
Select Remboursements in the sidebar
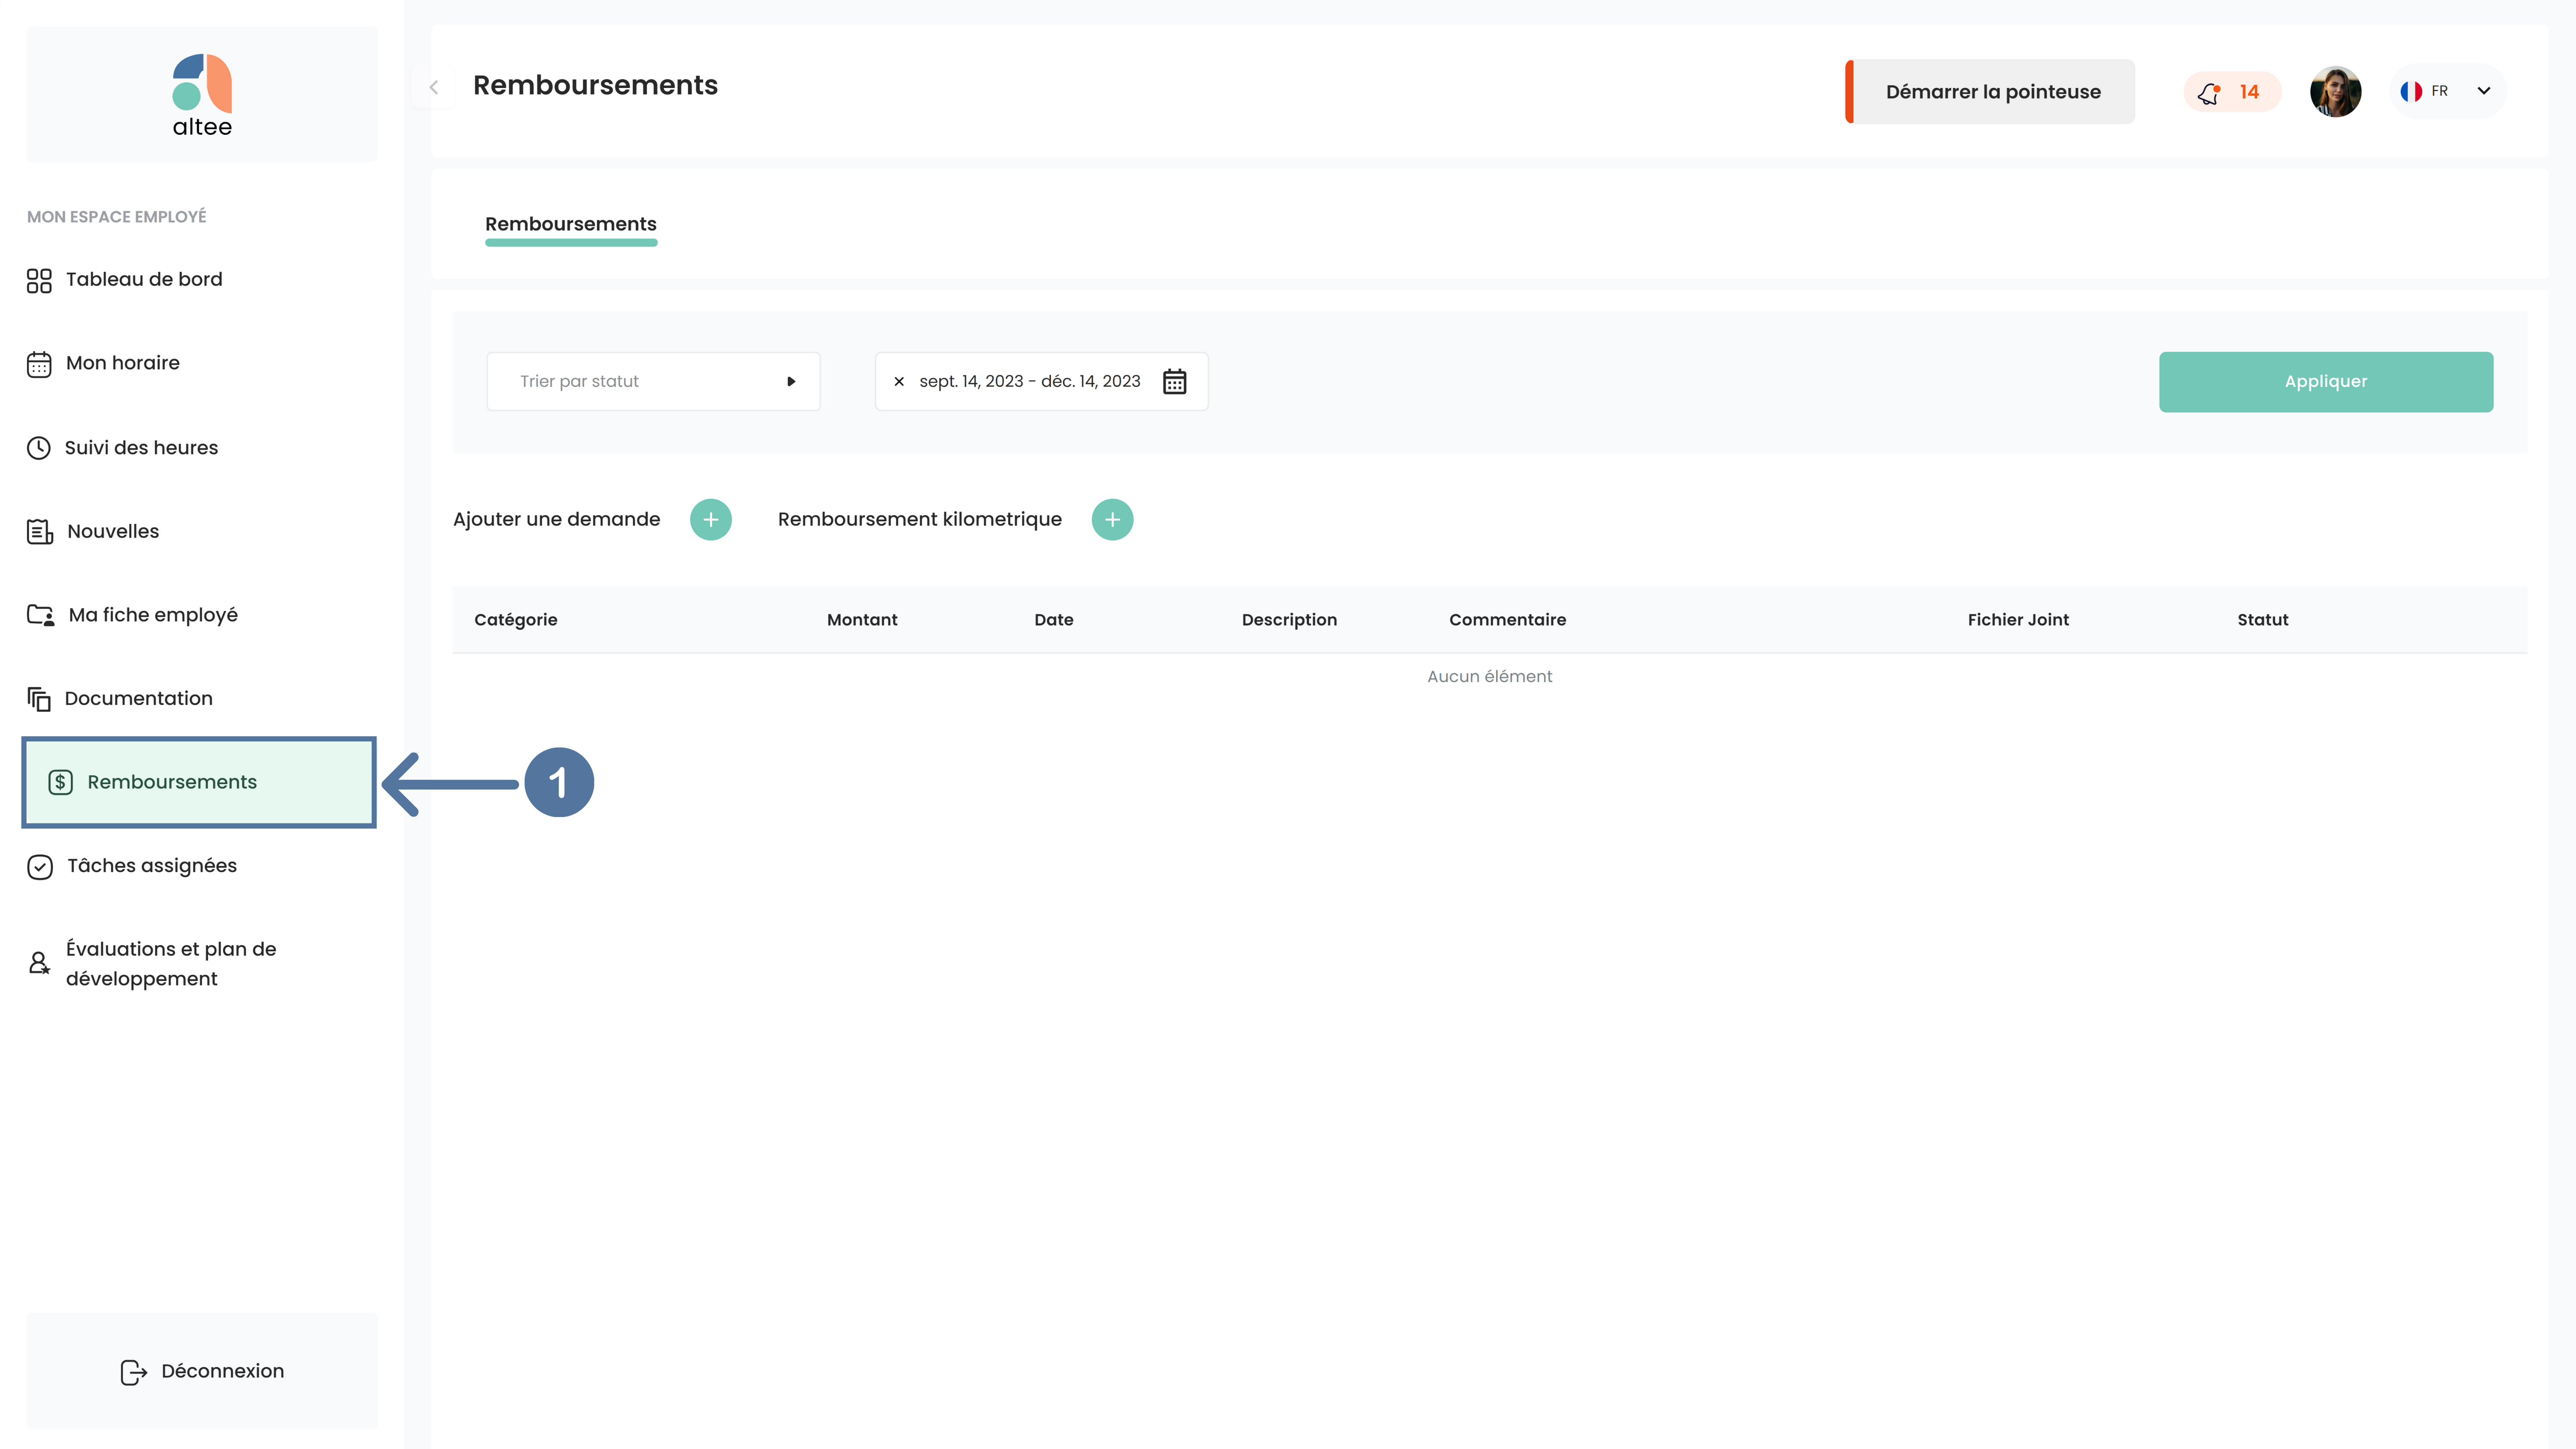pyautogui.click(x=199, y=782)
